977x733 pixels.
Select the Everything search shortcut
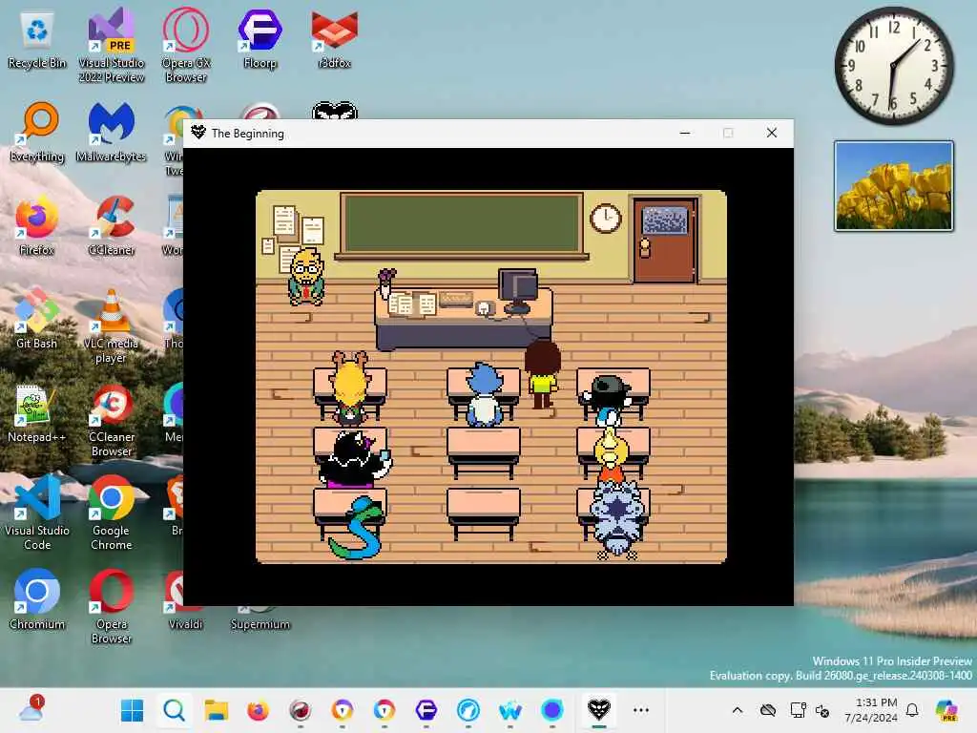pos(37,132)
